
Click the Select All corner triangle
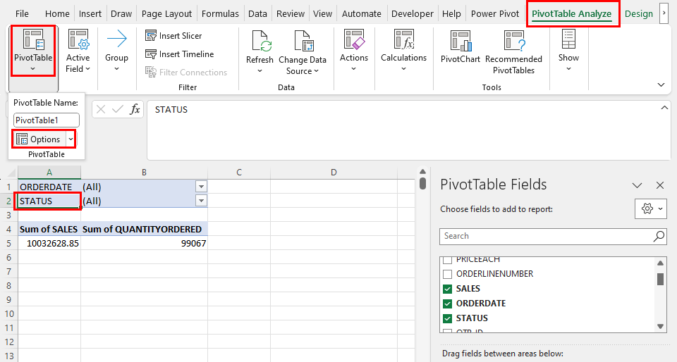pos(12,174)
